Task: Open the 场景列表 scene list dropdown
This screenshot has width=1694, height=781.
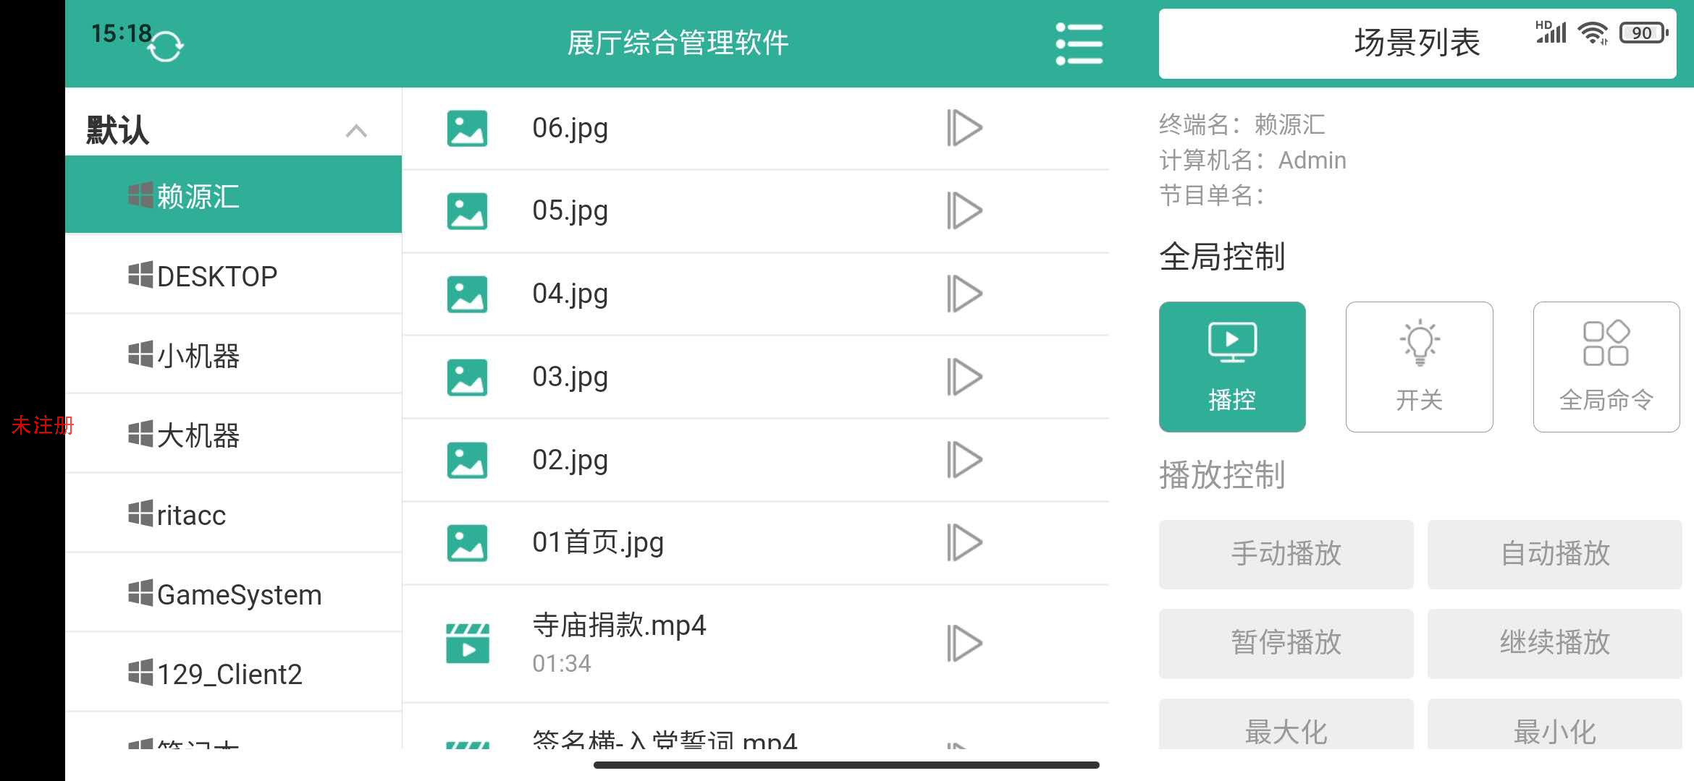Action: 1415,43
